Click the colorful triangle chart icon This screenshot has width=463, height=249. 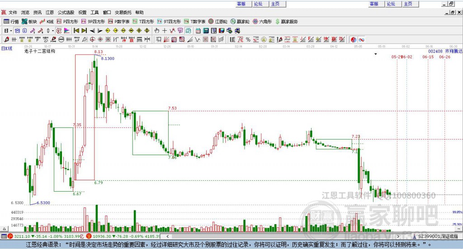point(67,30)
